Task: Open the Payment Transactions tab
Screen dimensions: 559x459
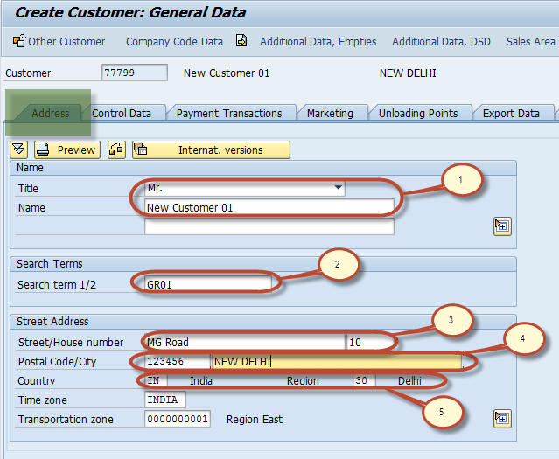Action: tap(229, 113)
